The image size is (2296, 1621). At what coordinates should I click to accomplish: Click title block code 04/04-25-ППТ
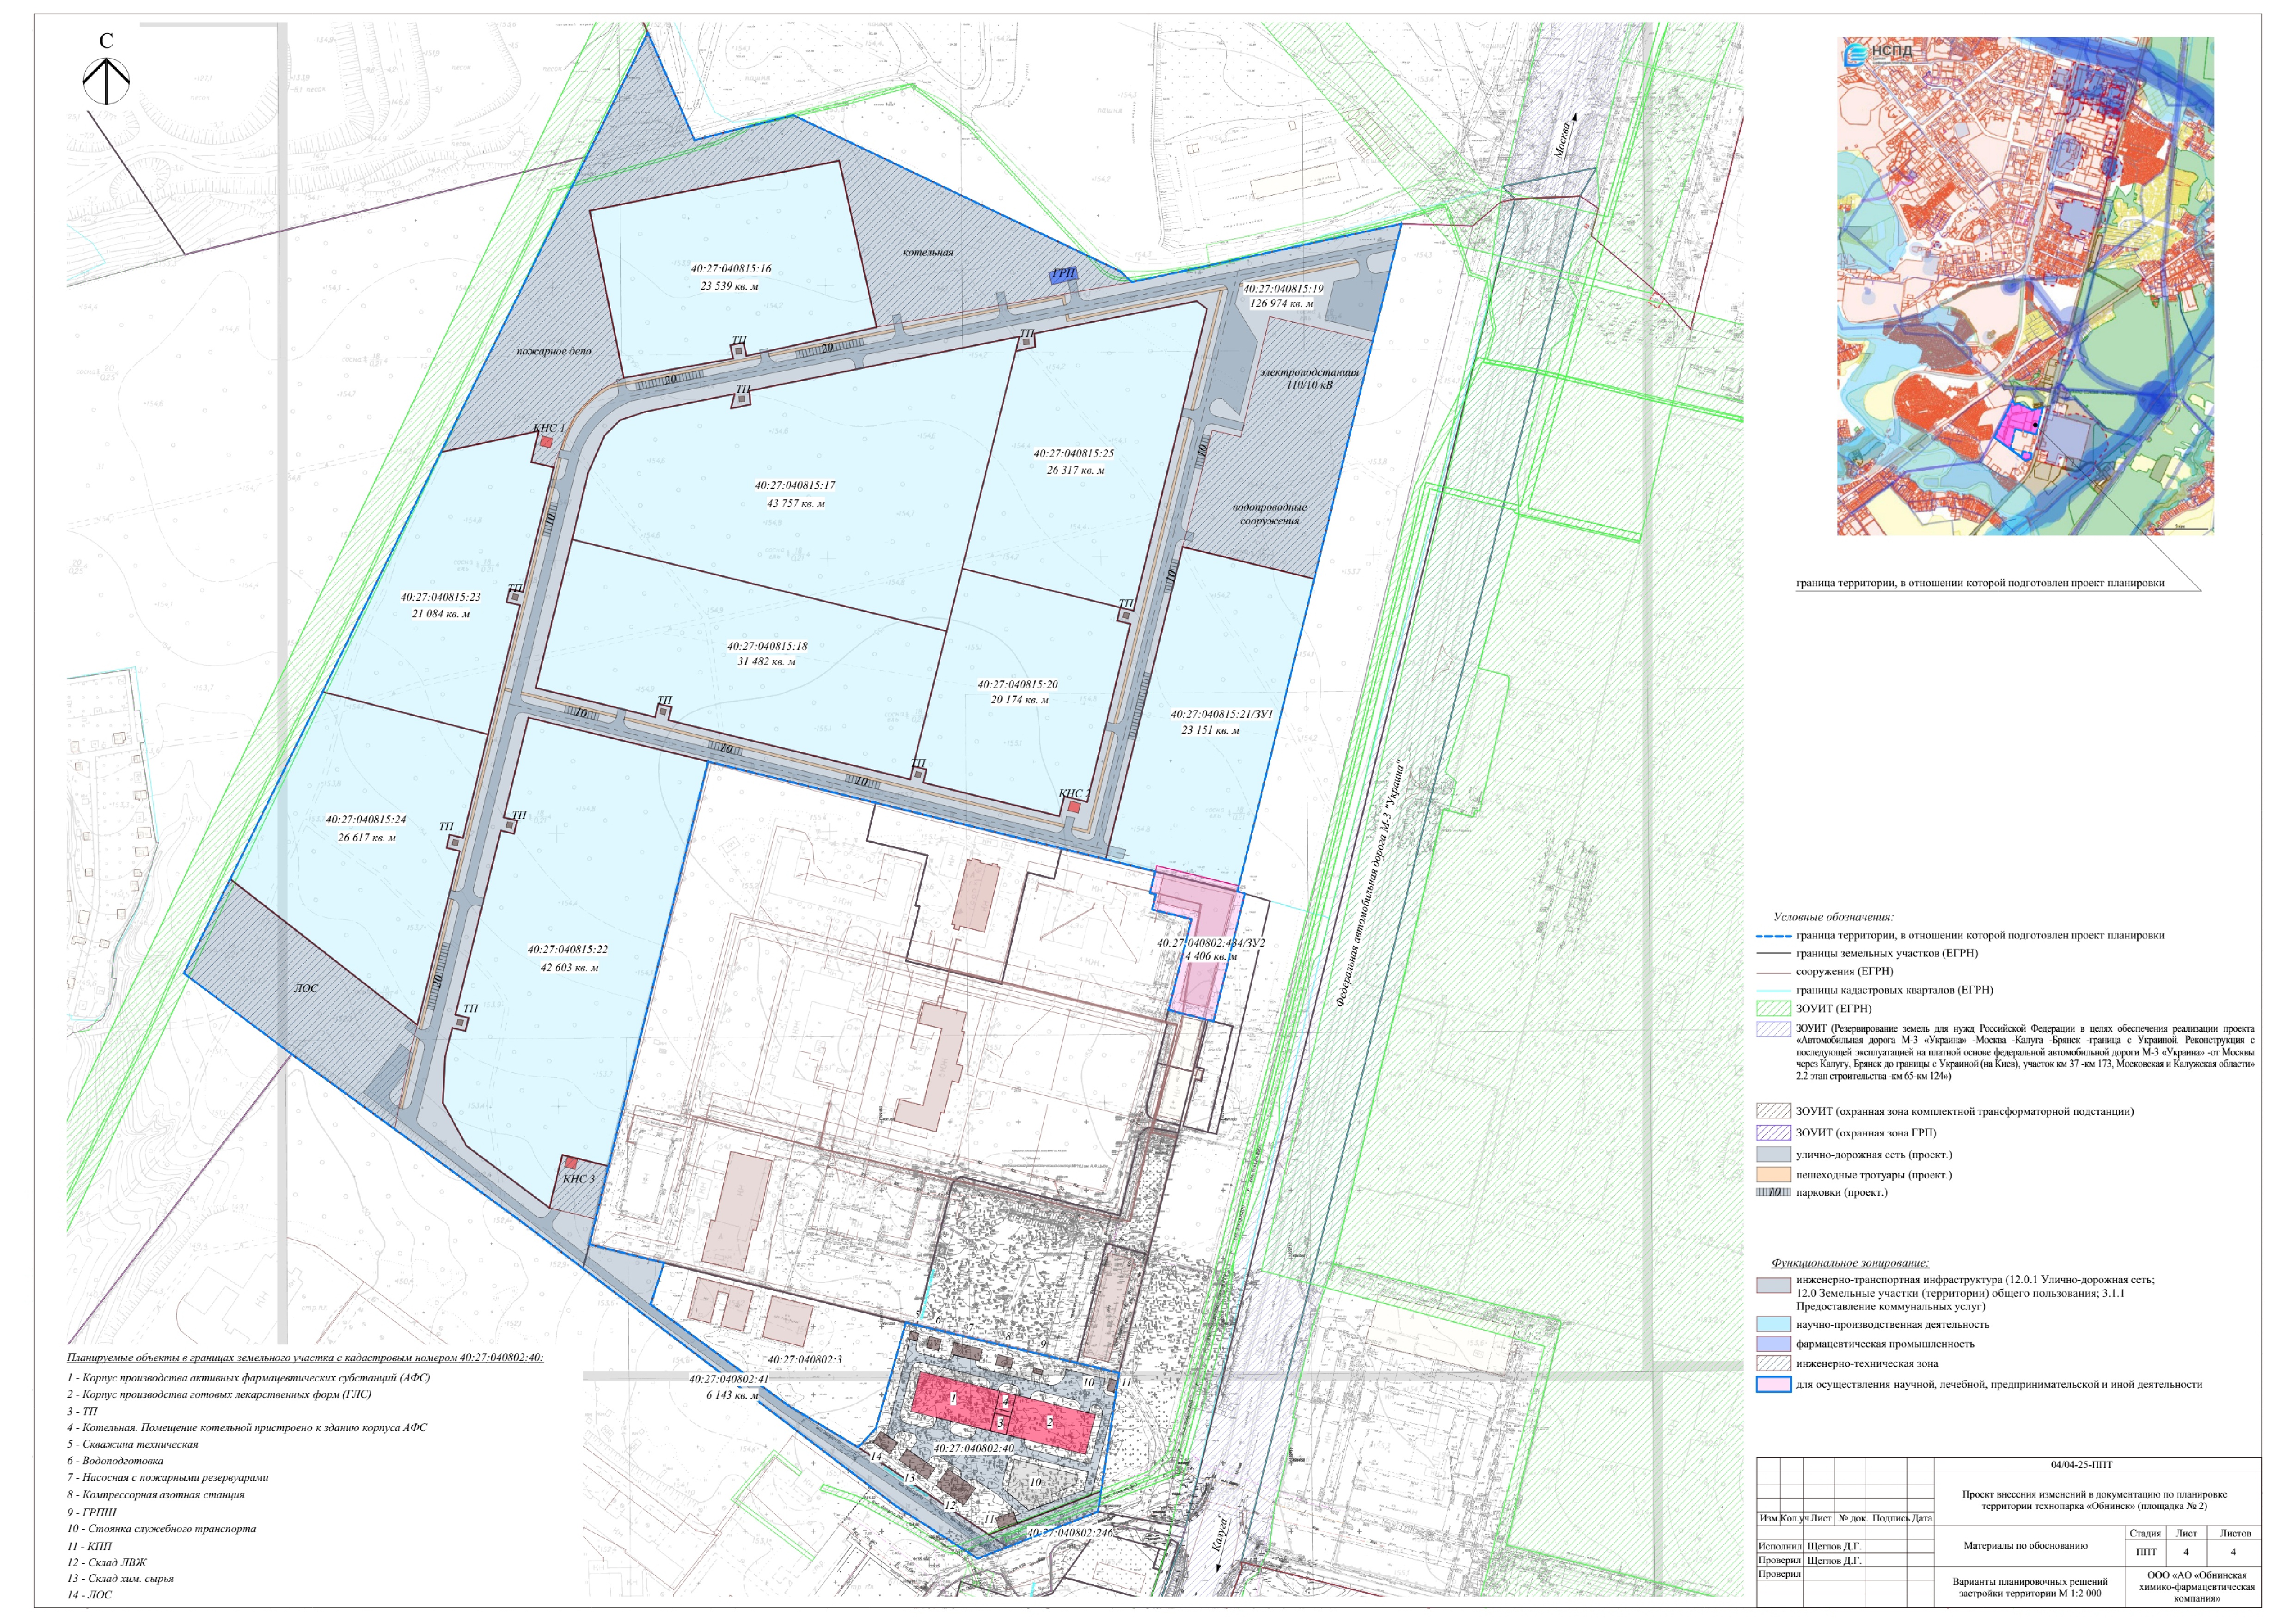[2081, 1465]
